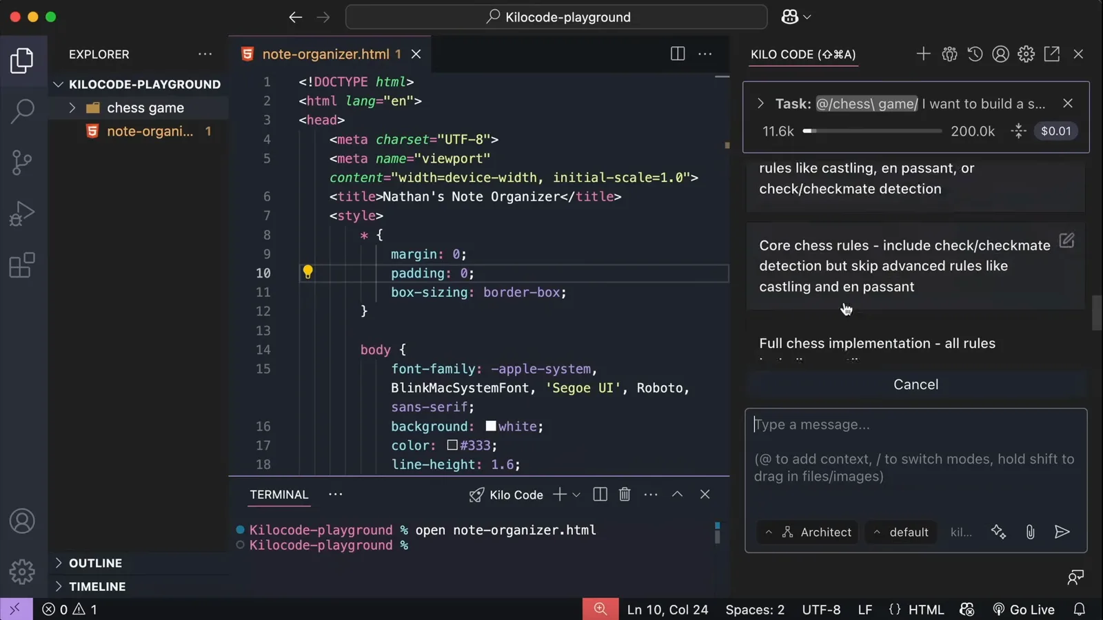Open remote window indicator in status bar

click(15, 610)
